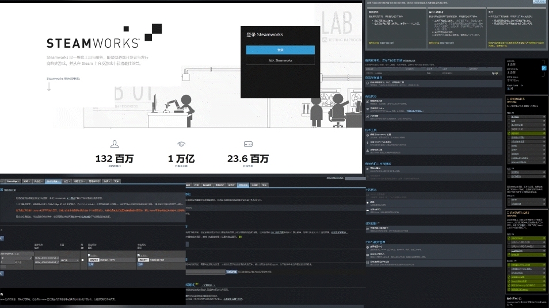The image size is (549, 308).
Task: Click the cart icon in the 商店状态 section
Action: 367,109
